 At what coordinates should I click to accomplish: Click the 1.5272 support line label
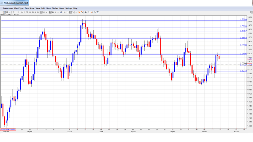coord(243,71)
